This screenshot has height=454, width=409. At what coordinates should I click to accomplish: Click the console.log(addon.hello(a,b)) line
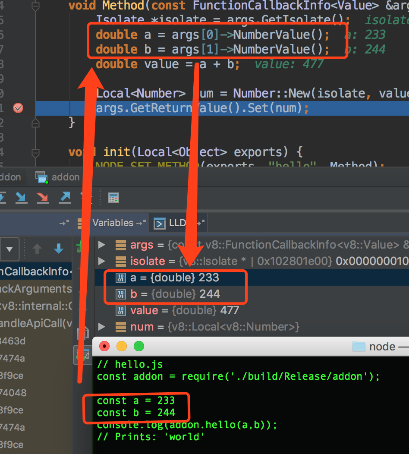[187, 425]
